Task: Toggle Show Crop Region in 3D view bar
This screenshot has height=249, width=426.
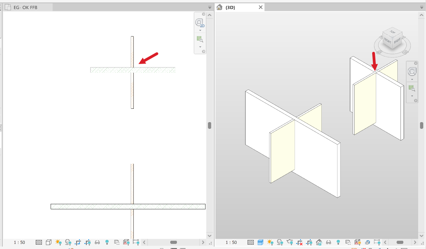Action: [x=309, y=242]
